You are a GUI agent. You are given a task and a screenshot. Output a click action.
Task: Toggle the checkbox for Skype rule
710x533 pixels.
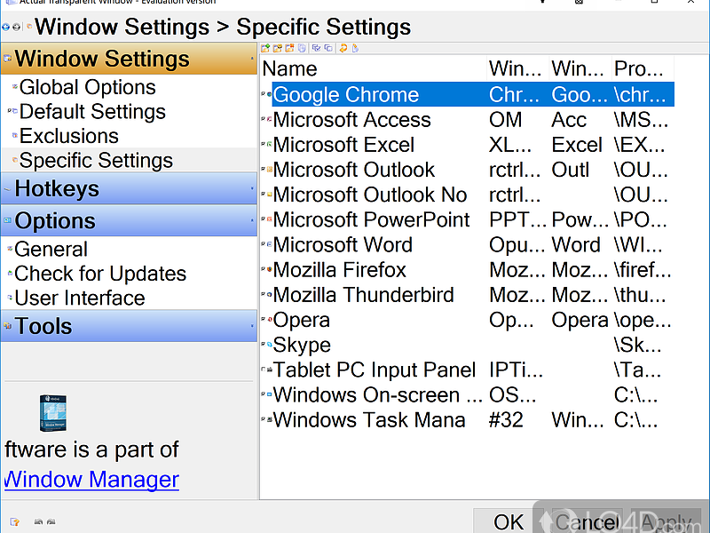[x=264, y=345]
